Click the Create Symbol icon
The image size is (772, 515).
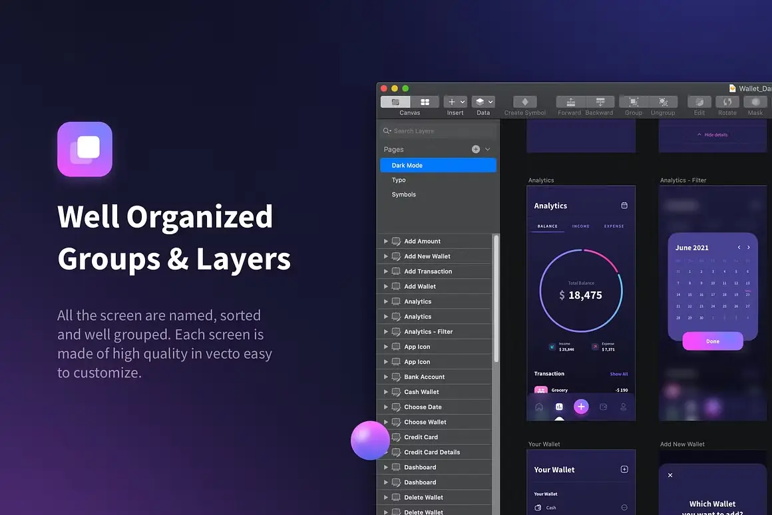524,101
